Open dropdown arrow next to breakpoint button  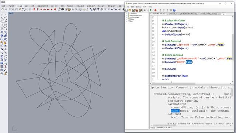pos(158,10)
